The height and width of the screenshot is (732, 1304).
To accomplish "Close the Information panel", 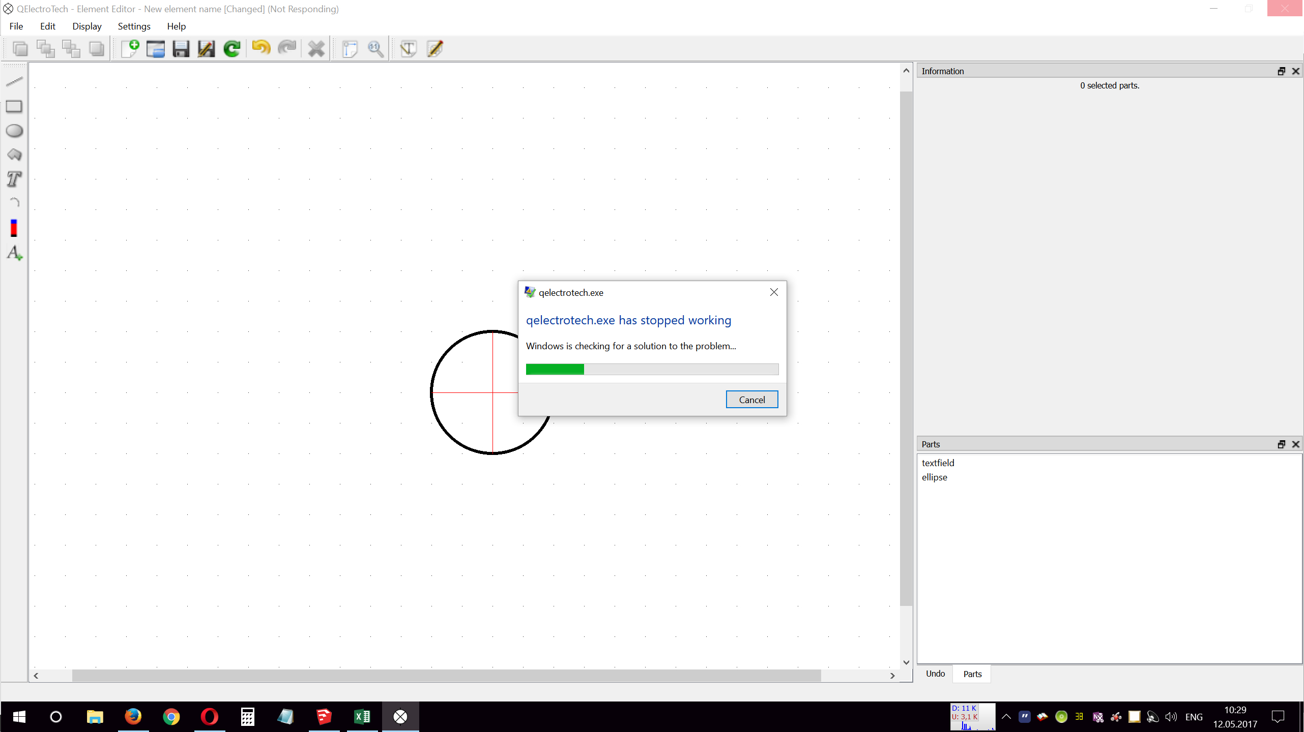I will click(x=1295, y=71).
